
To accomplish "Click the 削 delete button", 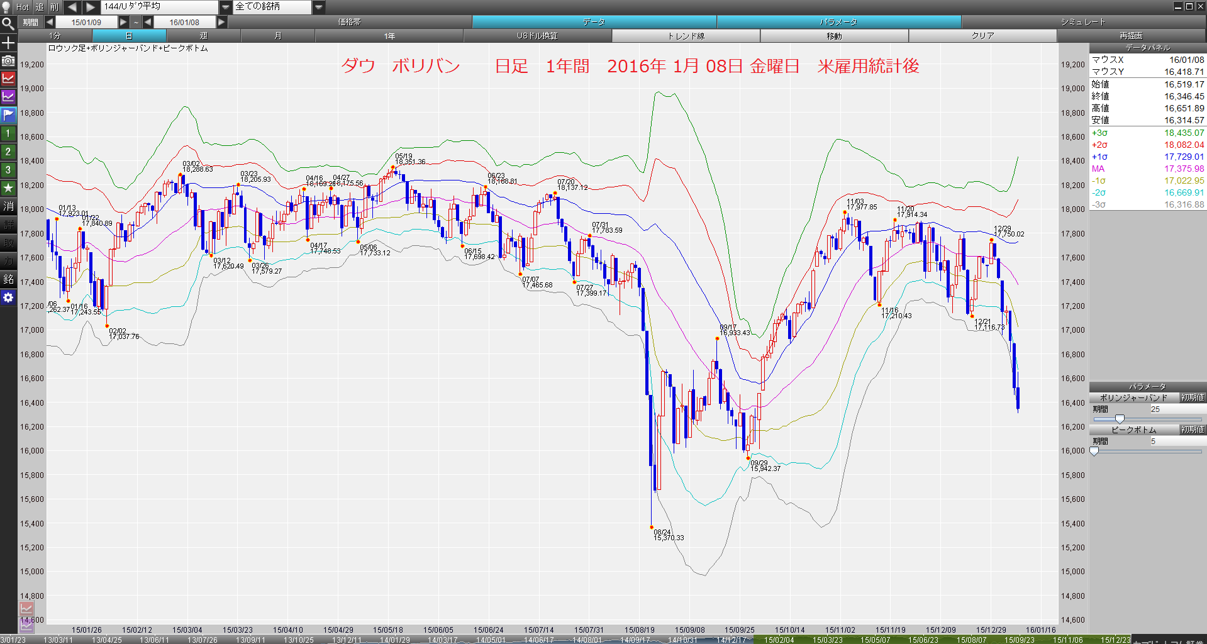I will pyautogui.click(x=55, y=7).
